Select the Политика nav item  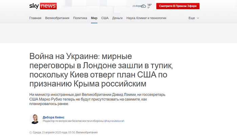(80, 18)
